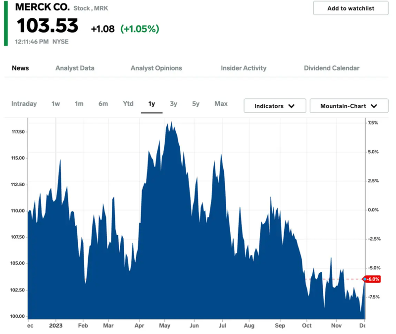Screen dimensions: 396x334
Task: Click the 100.00 y-axis label
Action: 18,316
